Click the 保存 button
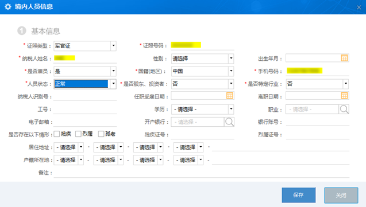366x207 pixels. pos(299,195)
